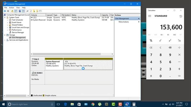Toggle the Show/Hide Console Tree toolbar icon
The image size is (191, 107).
pos(16,11)
